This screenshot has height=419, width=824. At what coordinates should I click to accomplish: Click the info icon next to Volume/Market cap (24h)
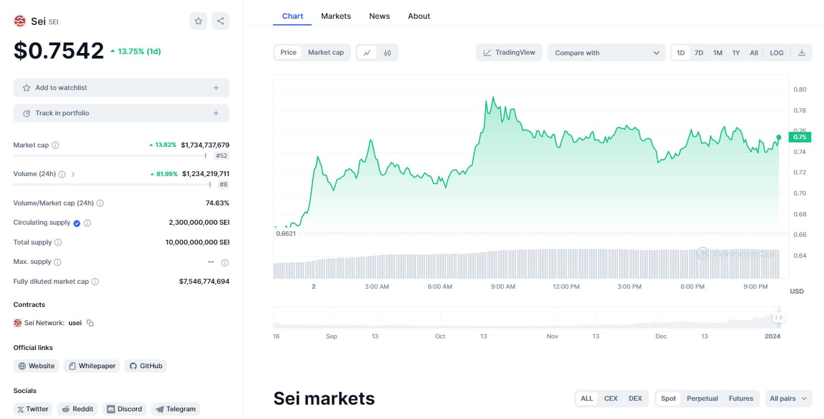point(100,203)
